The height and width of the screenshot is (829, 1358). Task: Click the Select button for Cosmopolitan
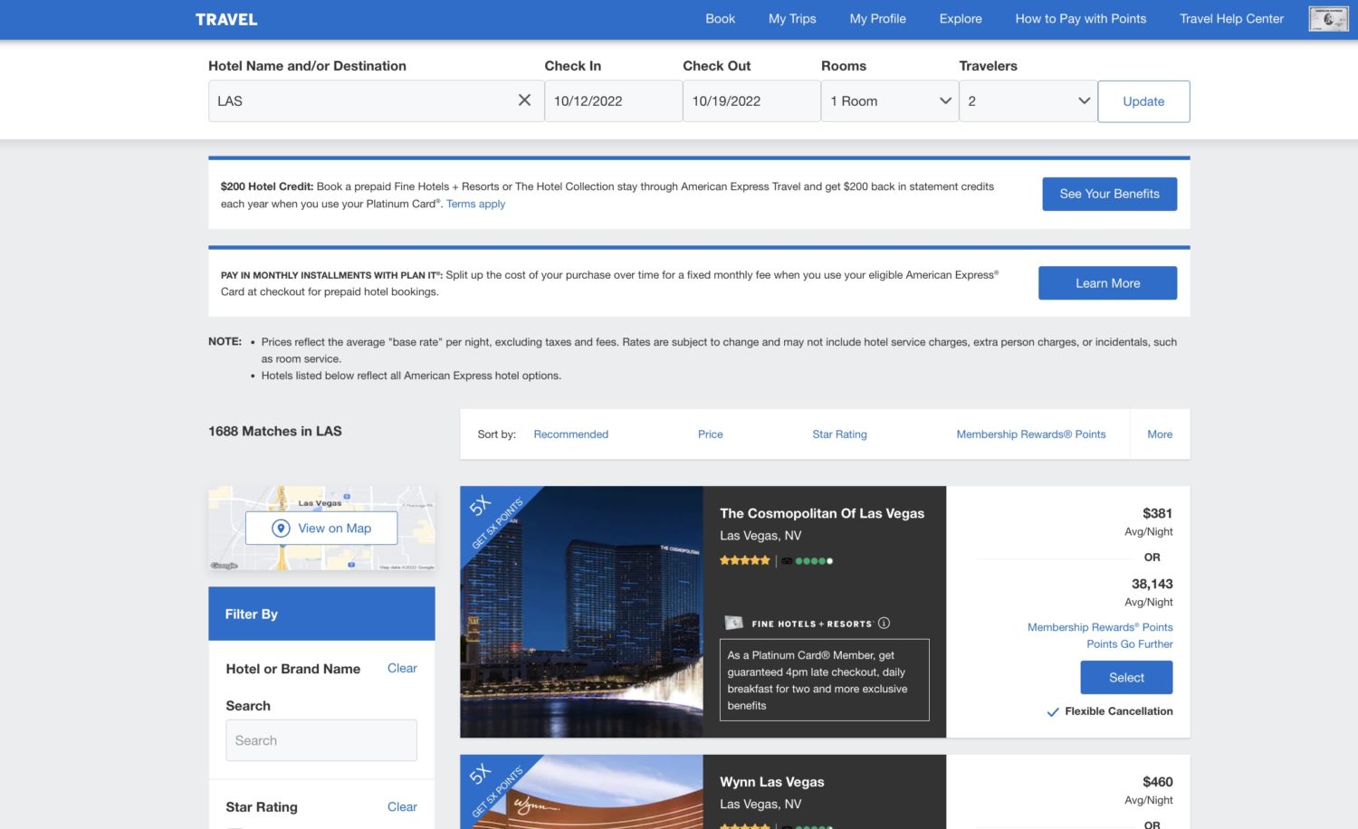[1125, 677]
